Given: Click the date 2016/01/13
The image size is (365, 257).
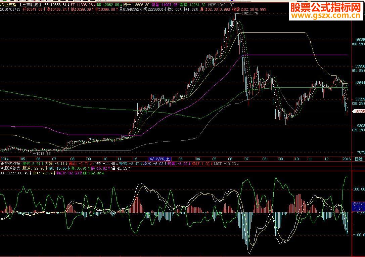Looking at the screenshot, I should (10, 9).
